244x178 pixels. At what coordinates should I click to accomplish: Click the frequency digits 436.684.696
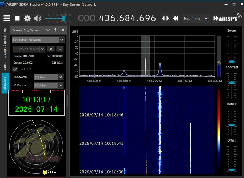click(127, 18)
